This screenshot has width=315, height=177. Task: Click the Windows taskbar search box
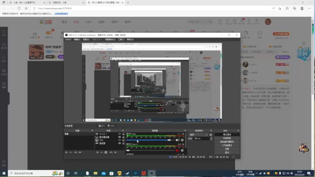pyautogui.click(x=36, y=173)
